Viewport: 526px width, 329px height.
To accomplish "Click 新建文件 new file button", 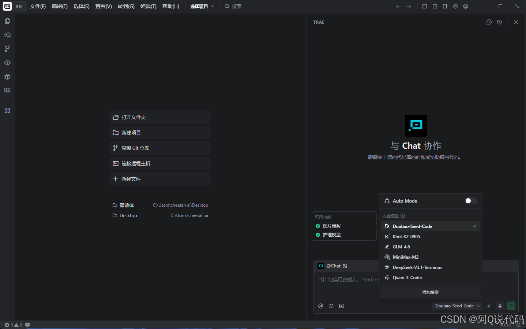I will point(160,179).
